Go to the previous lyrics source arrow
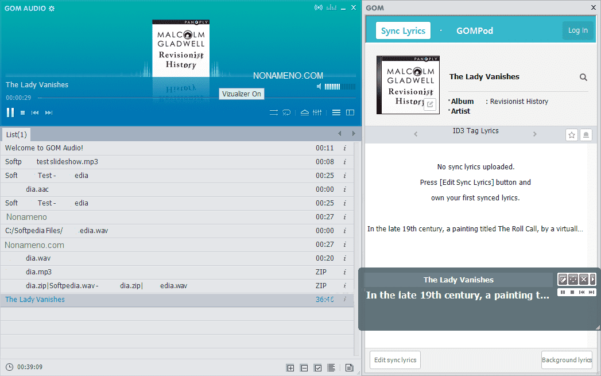This screenshot has width=601, height=376. pos(416,134)
